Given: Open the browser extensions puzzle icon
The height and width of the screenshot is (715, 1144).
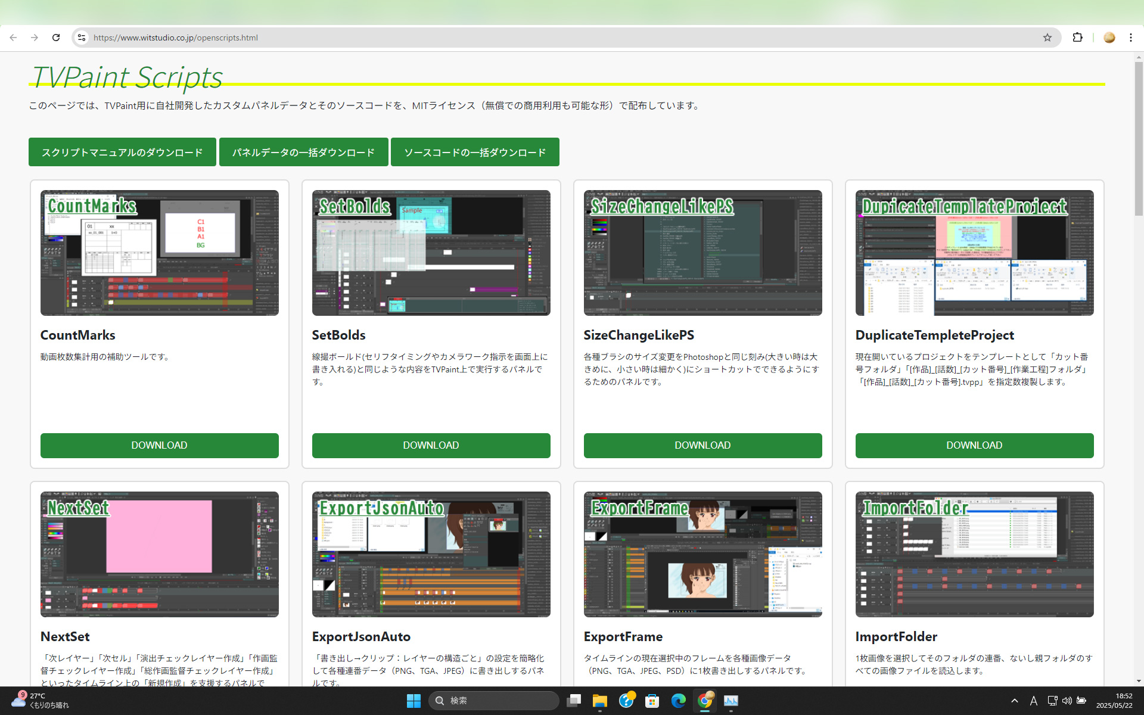Looking at the screenshot, I should click(1077, 38).
